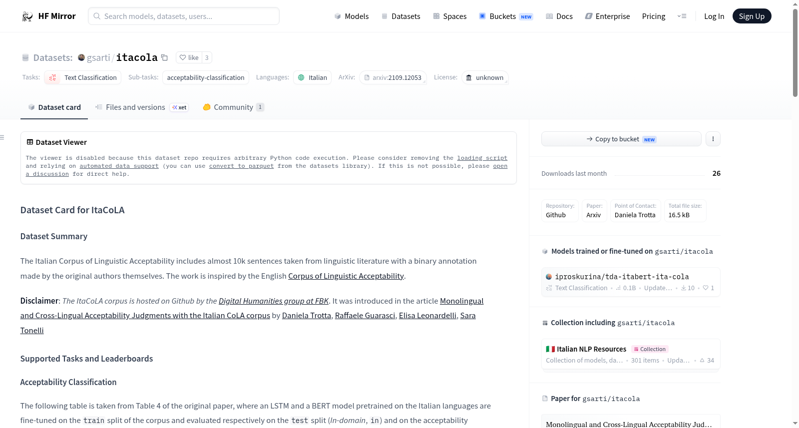Click the Monolingual and Cross-Lingual paper card
The image size is (799, 428).
pos(631,422)
